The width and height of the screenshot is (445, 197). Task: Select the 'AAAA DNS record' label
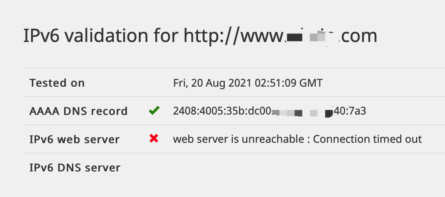pos(79,111)
